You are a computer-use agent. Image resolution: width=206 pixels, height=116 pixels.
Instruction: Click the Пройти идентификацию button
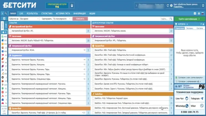pos(189,19)
